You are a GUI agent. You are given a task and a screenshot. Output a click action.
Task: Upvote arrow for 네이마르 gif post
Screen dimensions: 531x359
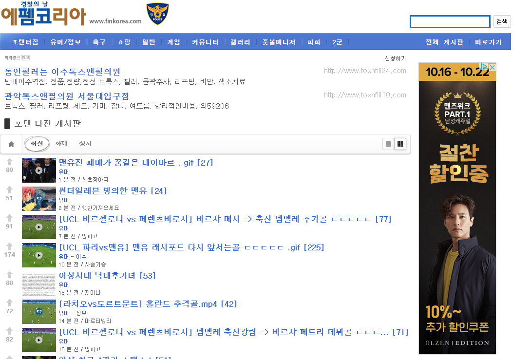pos(9,162)
